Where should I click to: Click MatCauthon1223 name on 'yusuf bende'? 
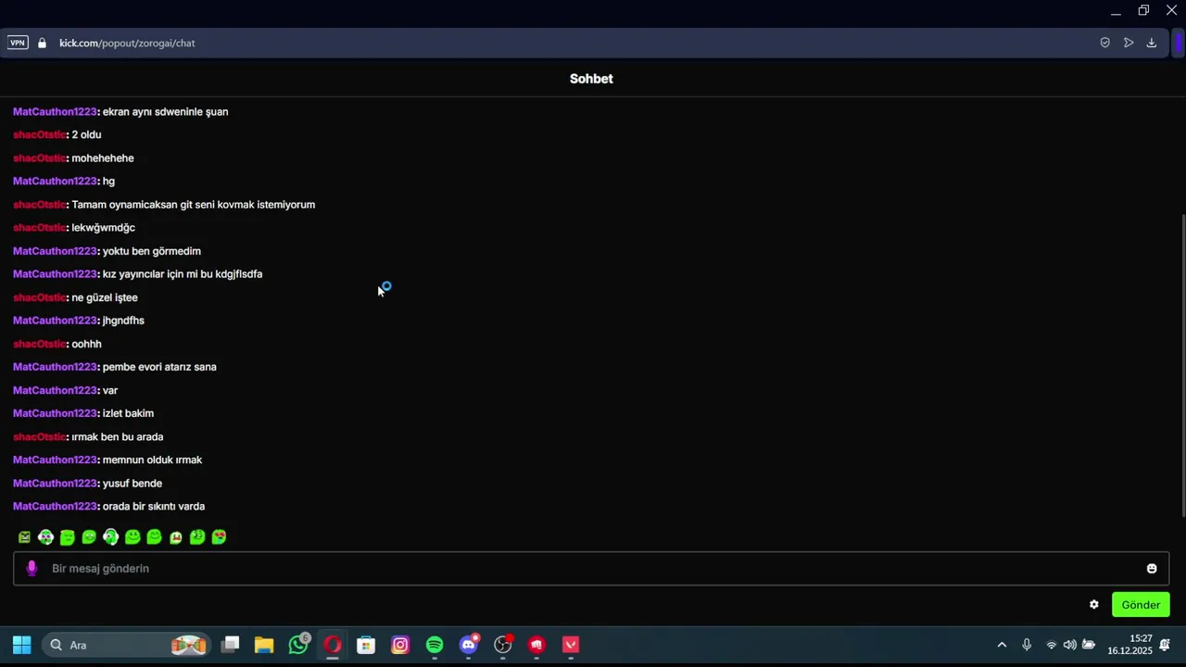click(55, 484)
